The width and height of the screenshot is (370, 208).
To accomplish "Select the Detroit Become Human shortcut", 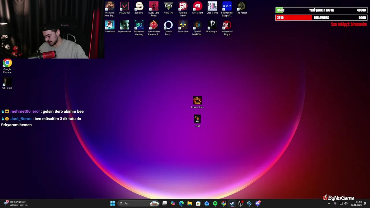I will tap(168, 28).
